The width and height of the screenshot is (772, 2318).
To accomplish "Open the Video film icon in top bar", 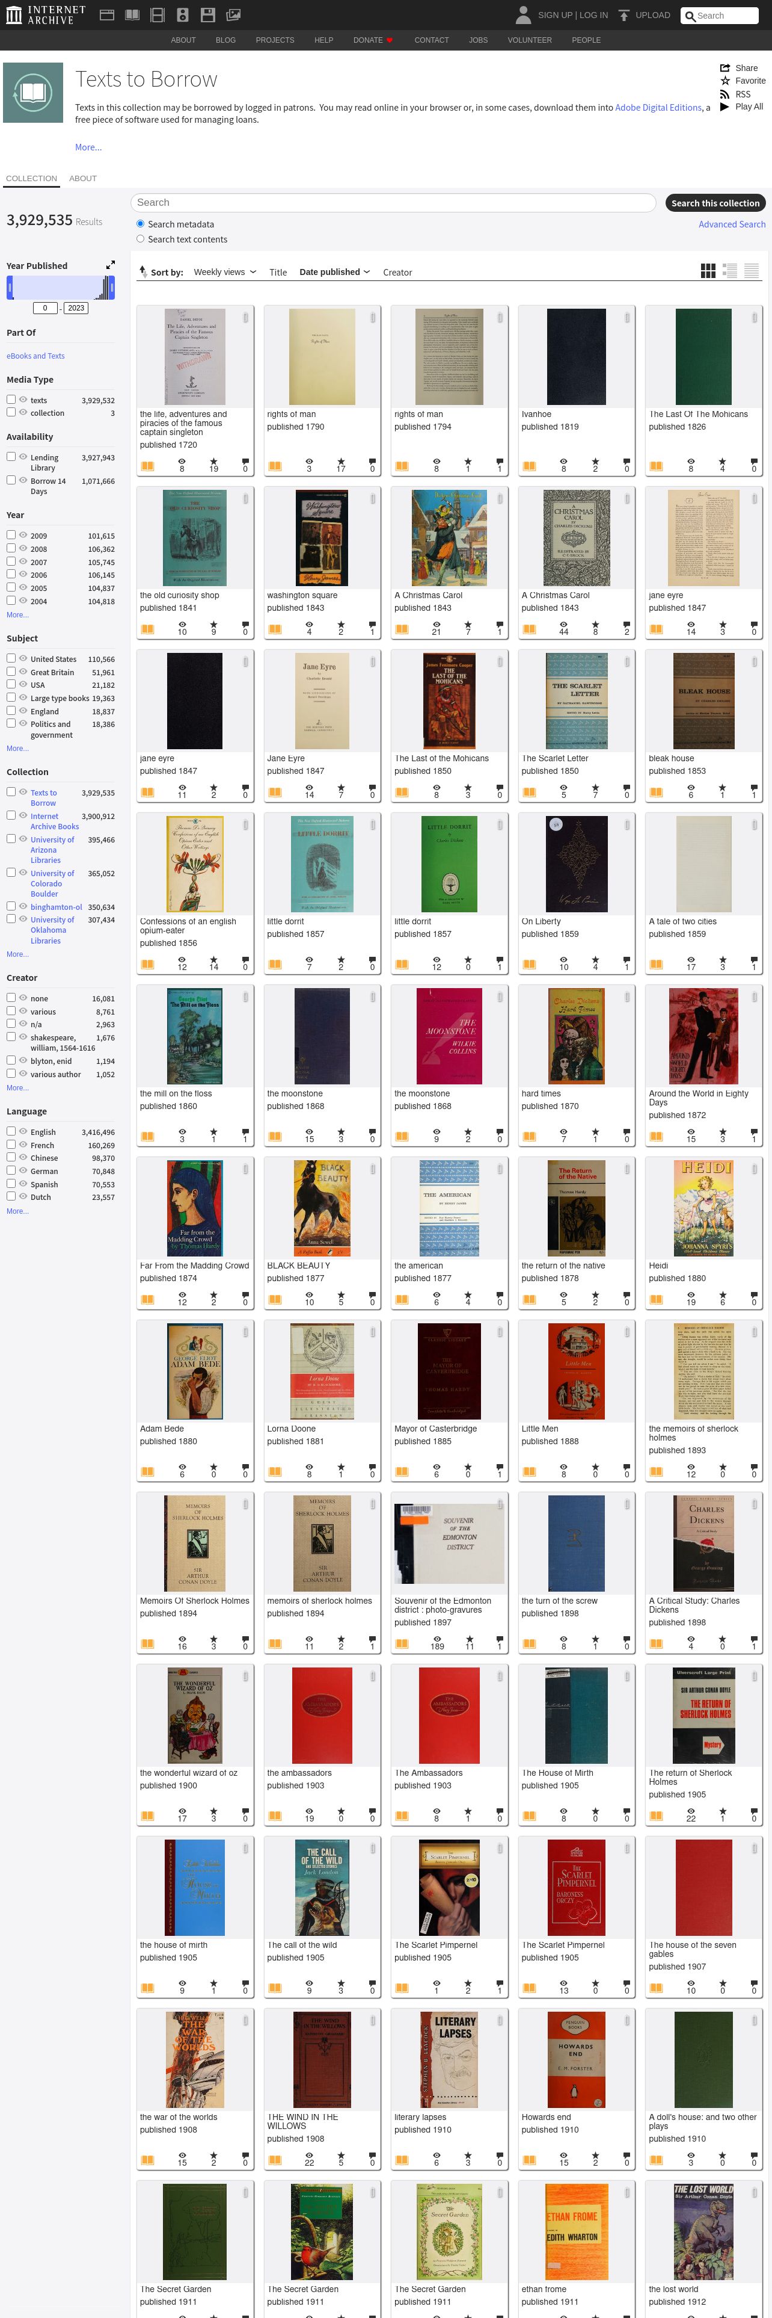I will click(x=158, y=15).
